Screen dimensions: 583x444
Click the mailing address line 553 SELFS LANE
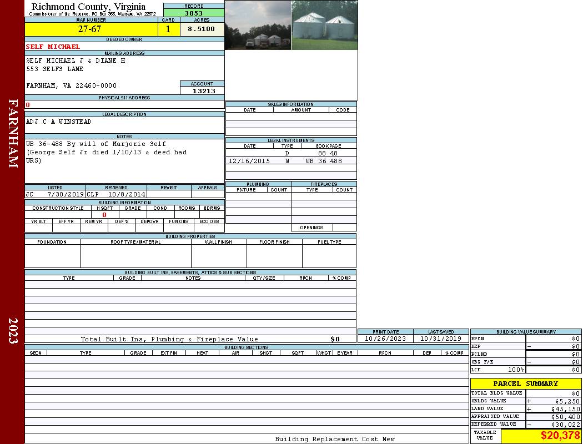pyautogui.click(x=55, y=69)
